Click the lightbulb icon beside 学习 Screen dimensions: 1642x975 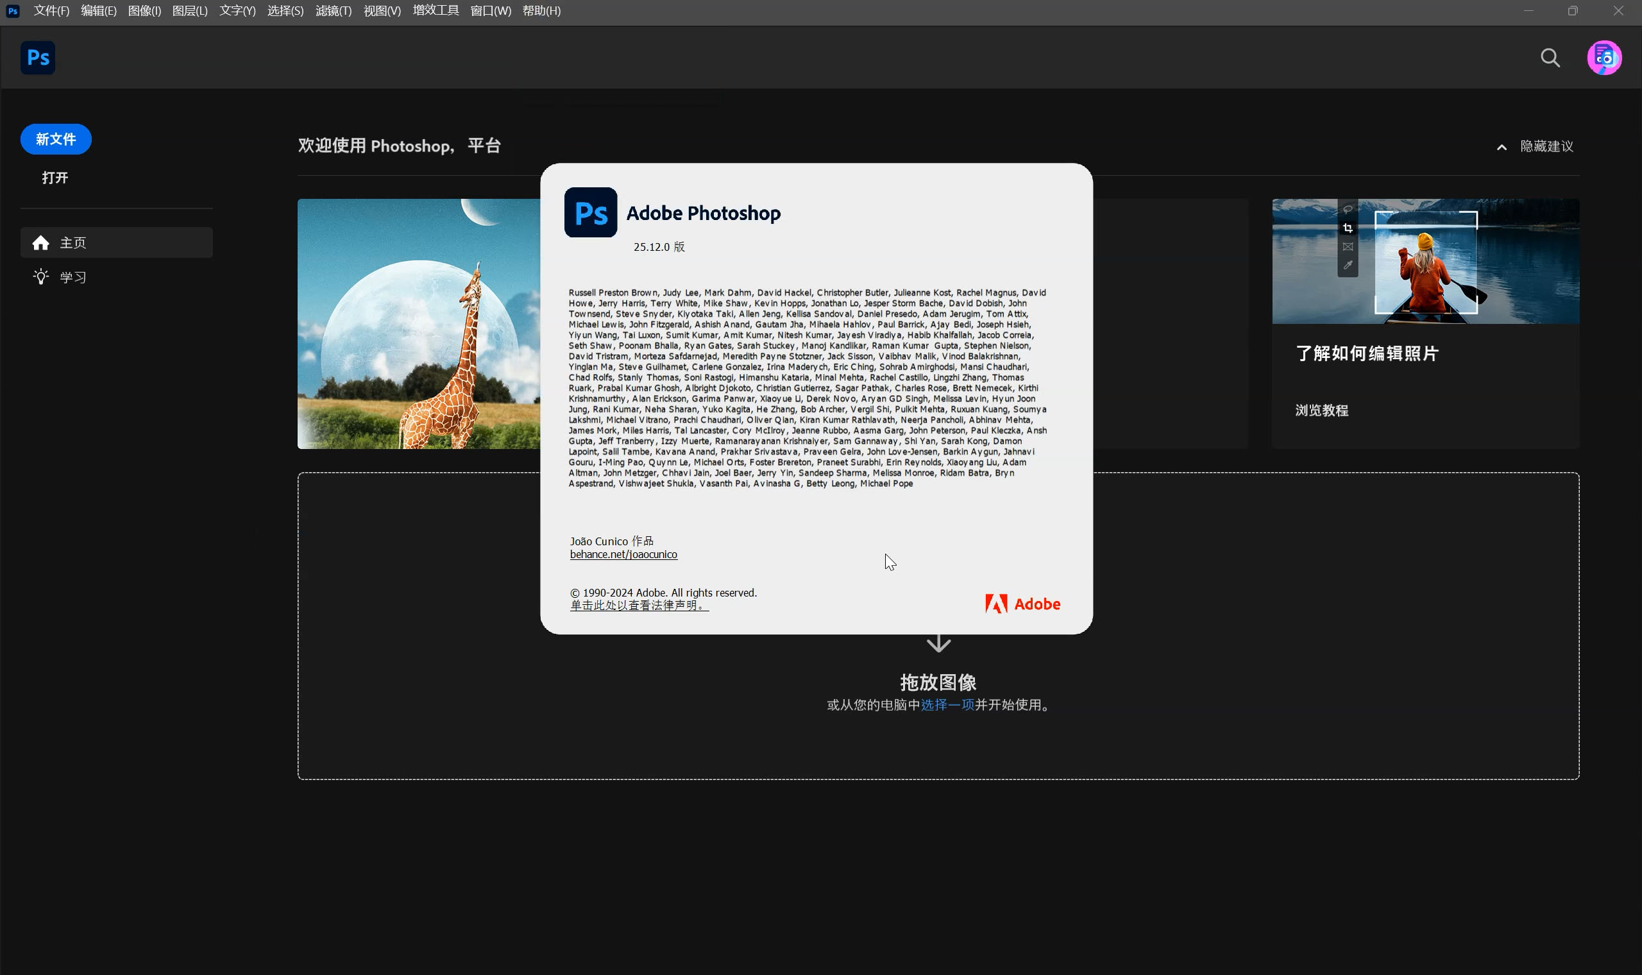(x=40, y=277)
